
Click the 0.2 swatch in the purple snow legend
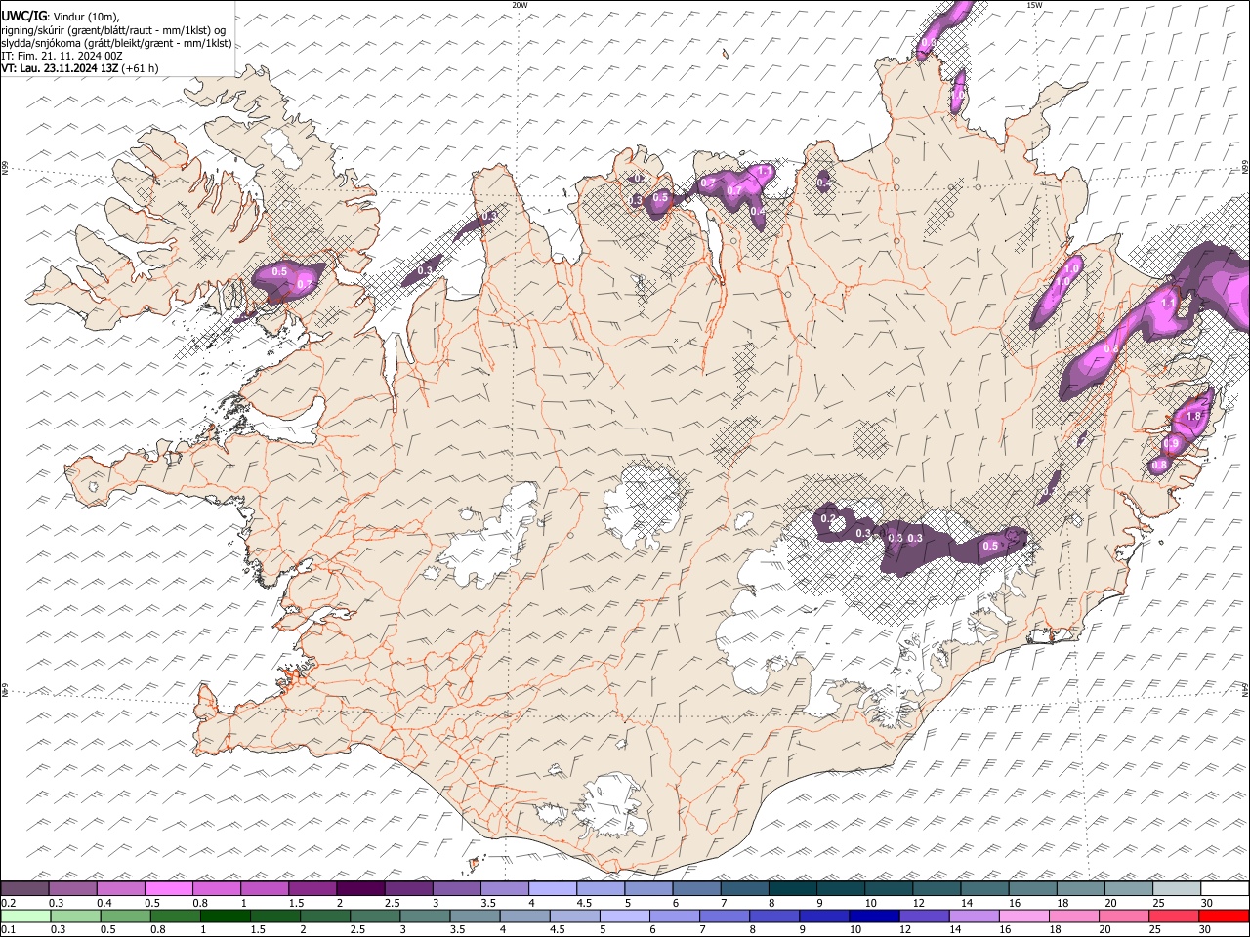(x=24, y=888)
